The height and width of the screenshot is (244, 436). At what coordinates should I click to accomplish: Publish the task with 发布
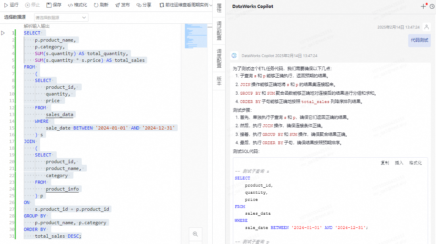(123, 5)
